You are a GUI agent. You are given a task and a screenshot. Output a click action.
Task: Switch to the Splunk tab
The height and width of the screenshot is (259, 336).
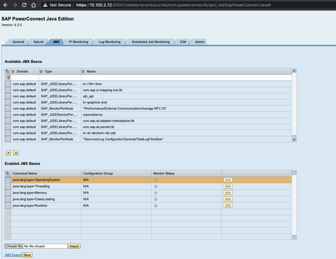click(x=38, y=42)
